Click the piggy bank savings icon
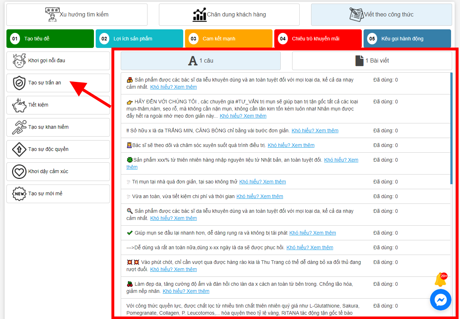The width and height of the screenshot is (460, 319). (19, 105)
